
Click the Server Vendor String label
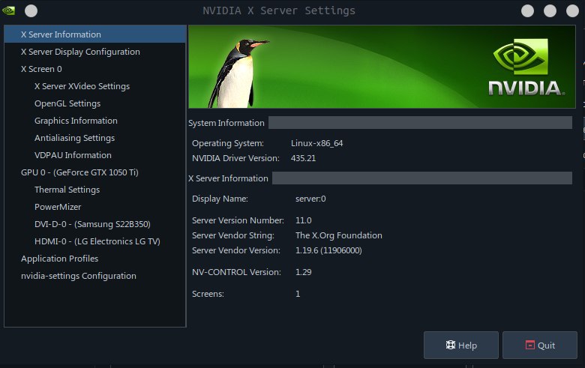point(232,235)
